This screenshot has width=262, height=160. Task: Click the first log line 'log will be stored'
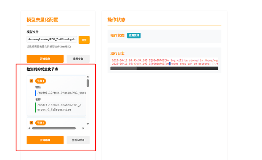[x=165, y=60]
